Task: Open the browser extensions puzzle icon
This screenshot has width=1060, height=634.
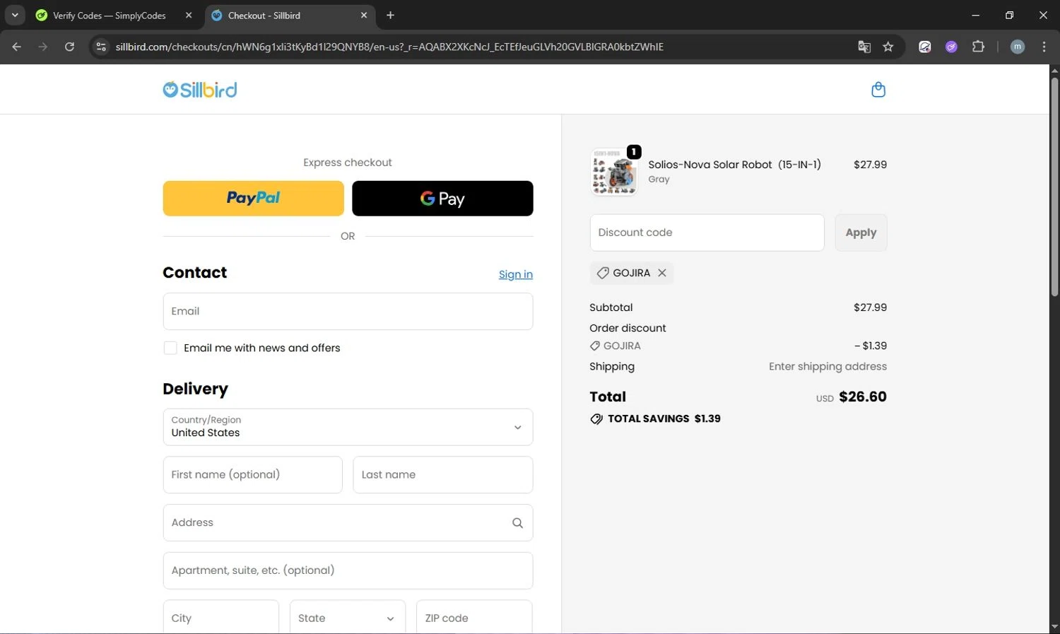Action: pos(978,47)
